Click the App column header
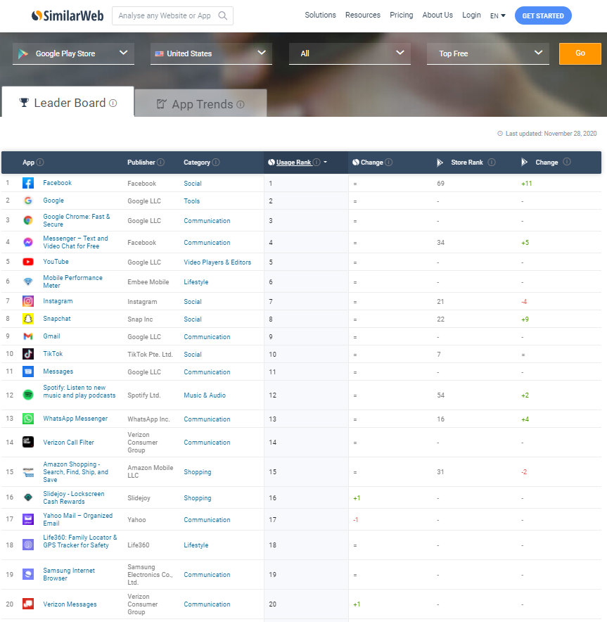Image resolution: width=607 pixels, height=622 pixels. [x=28, y=163]
